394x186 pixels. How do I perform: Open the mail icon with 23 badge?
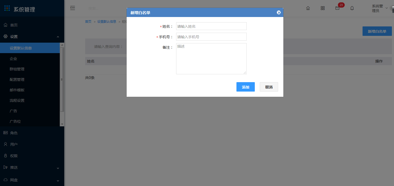click(337, 8)
